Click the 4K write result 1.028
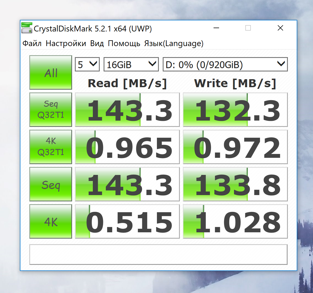The height and width of the screenshot is (293, 313). click(235, 222)
